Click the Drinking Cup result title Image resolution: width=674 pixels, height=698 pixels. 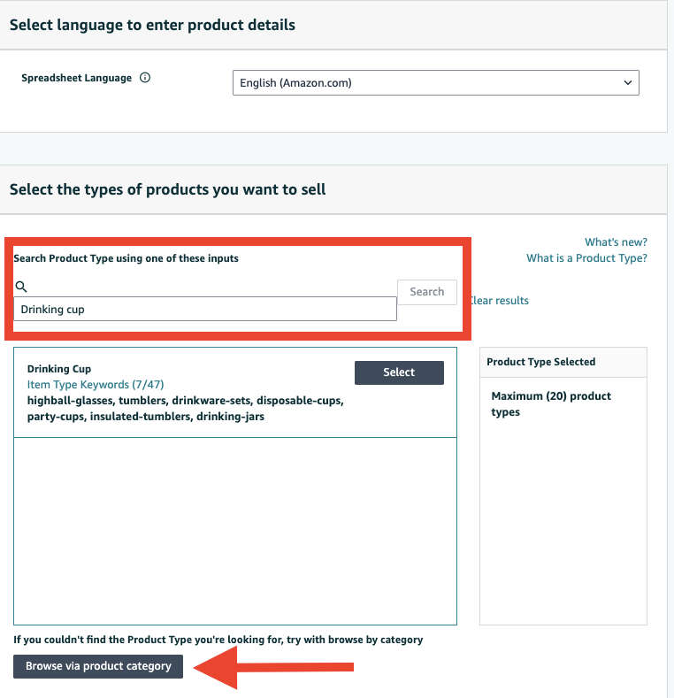tap(59, 369)
